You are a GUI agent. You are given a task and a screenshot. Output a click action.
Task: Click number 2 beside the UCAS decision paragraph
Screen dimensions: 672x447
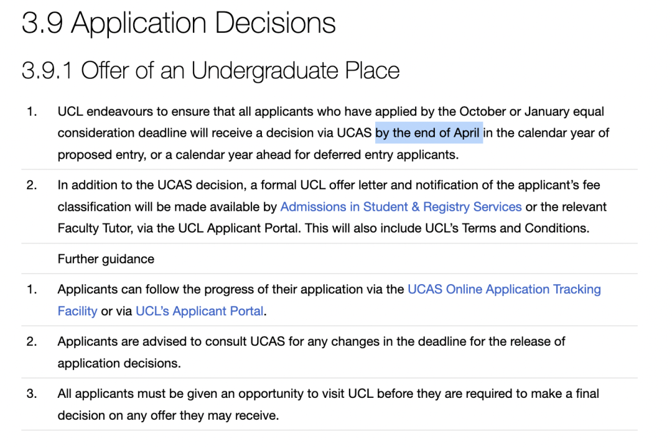click(32, 185)
